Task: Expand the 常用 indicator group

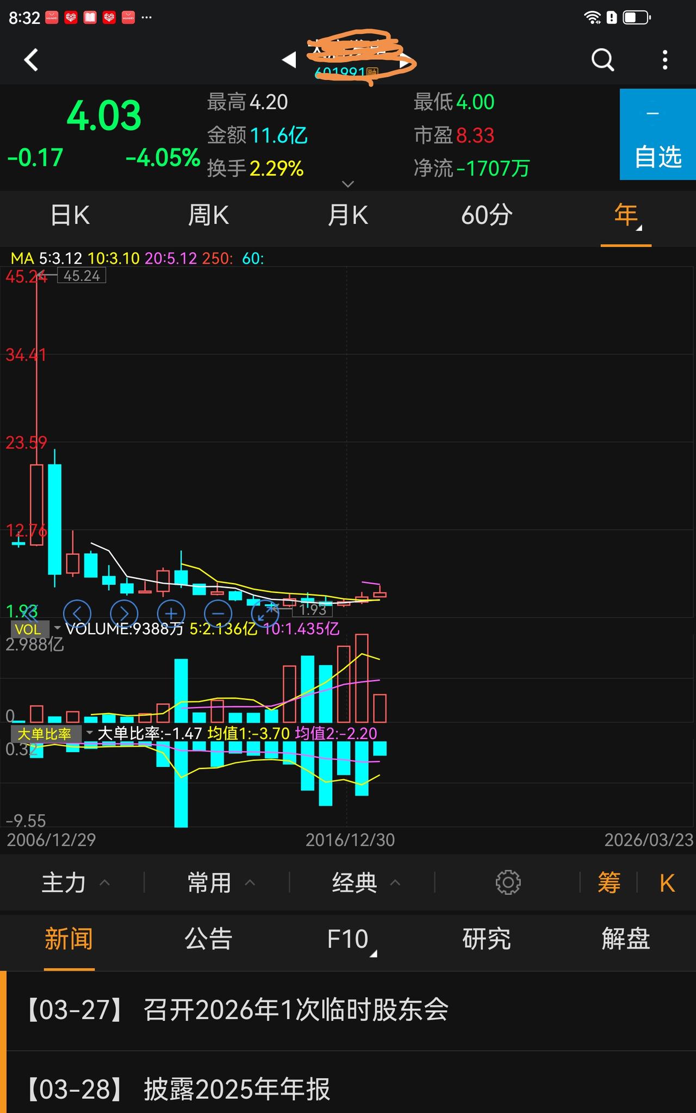Action: click(221, 883)
